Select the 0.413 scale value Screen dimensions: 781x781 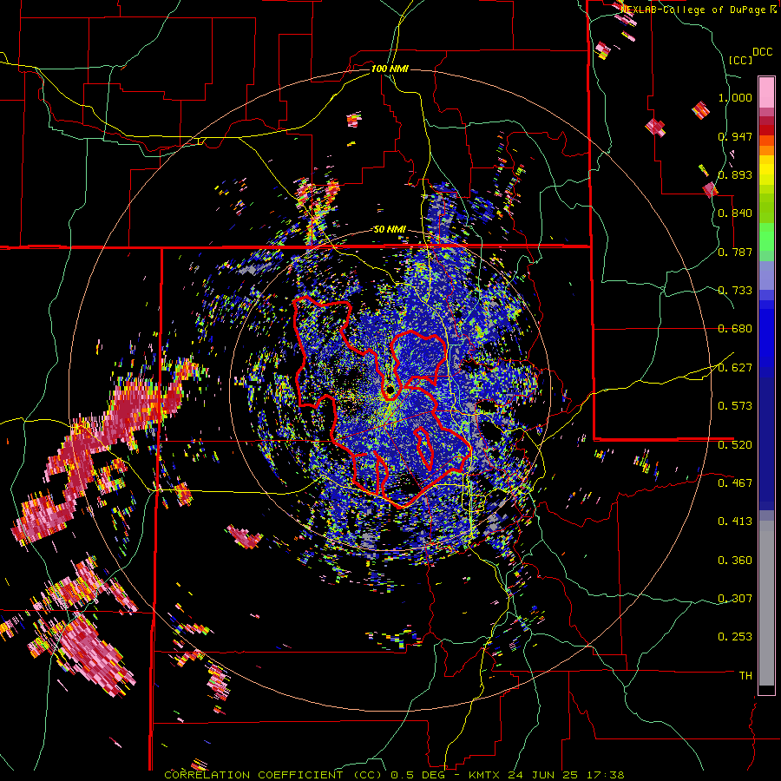click(735, 522)
